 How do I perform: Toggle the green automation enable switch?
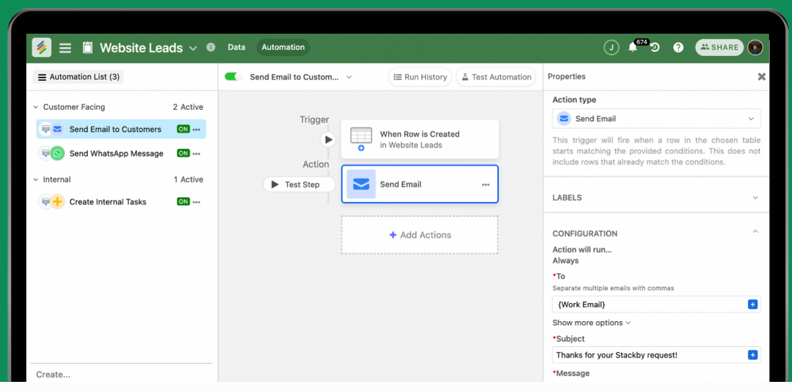point(234,77)
